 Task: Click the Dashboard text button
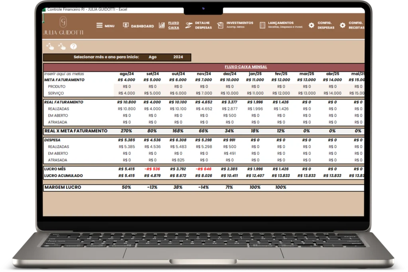[142, 26]
